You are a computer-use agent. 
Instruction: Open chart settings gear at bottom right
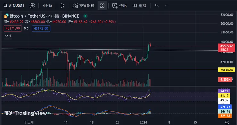coord(227,122)
